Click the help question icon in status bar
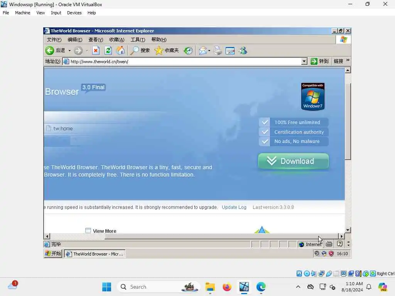The image size is (395, 296). click(x=339, y=244)
